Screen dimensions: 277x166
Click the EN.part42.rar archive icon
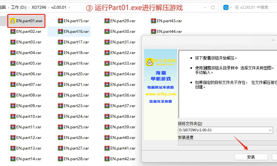(x=107, y=159)
